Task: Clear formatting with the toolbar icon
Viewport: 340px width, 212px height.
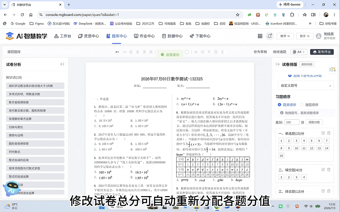Action: pyautogui.click(x=209, y=52)
